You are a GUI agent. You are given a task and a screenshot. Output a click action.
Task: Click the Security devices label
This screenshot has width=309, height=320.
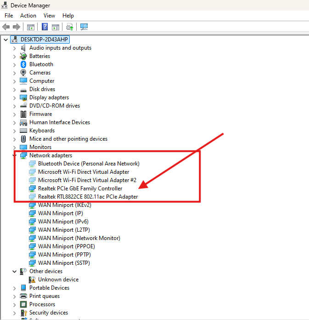click(49, 313)
